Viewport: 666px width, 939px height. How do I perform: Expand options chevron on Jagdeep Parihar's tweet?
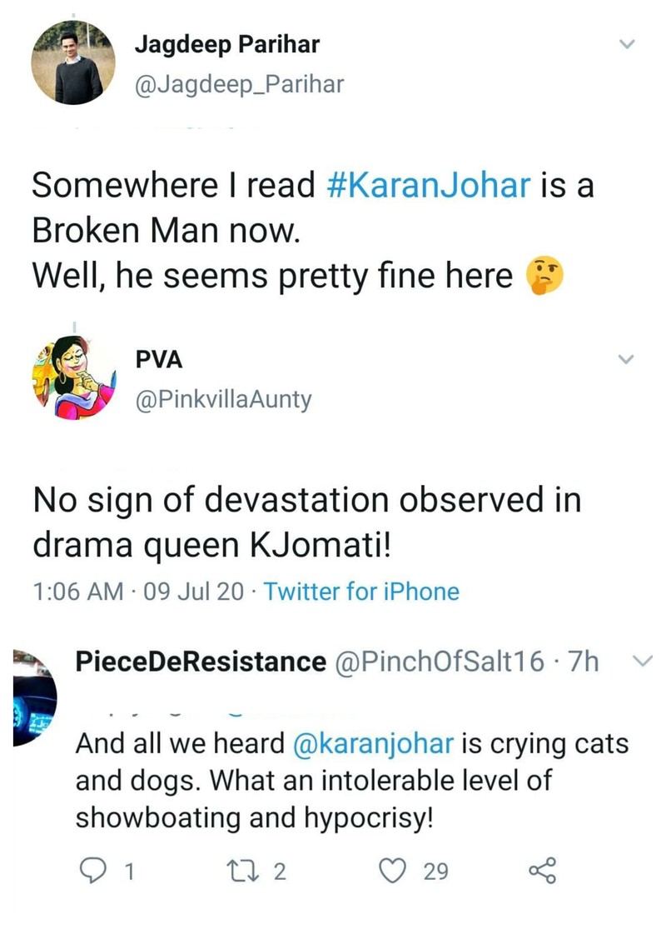pyautogui.click(x=628, y=44)
